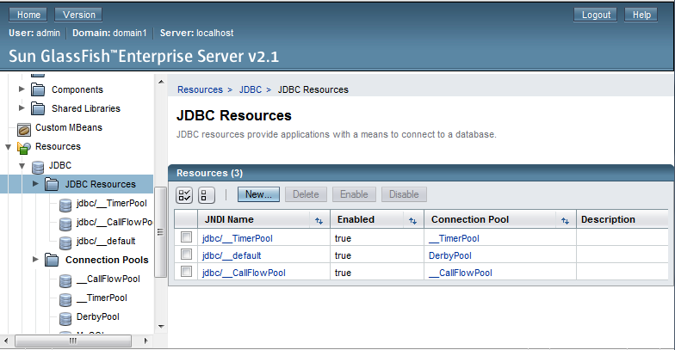Click horizontal scroll right arrow

click(x=146, y=341)
